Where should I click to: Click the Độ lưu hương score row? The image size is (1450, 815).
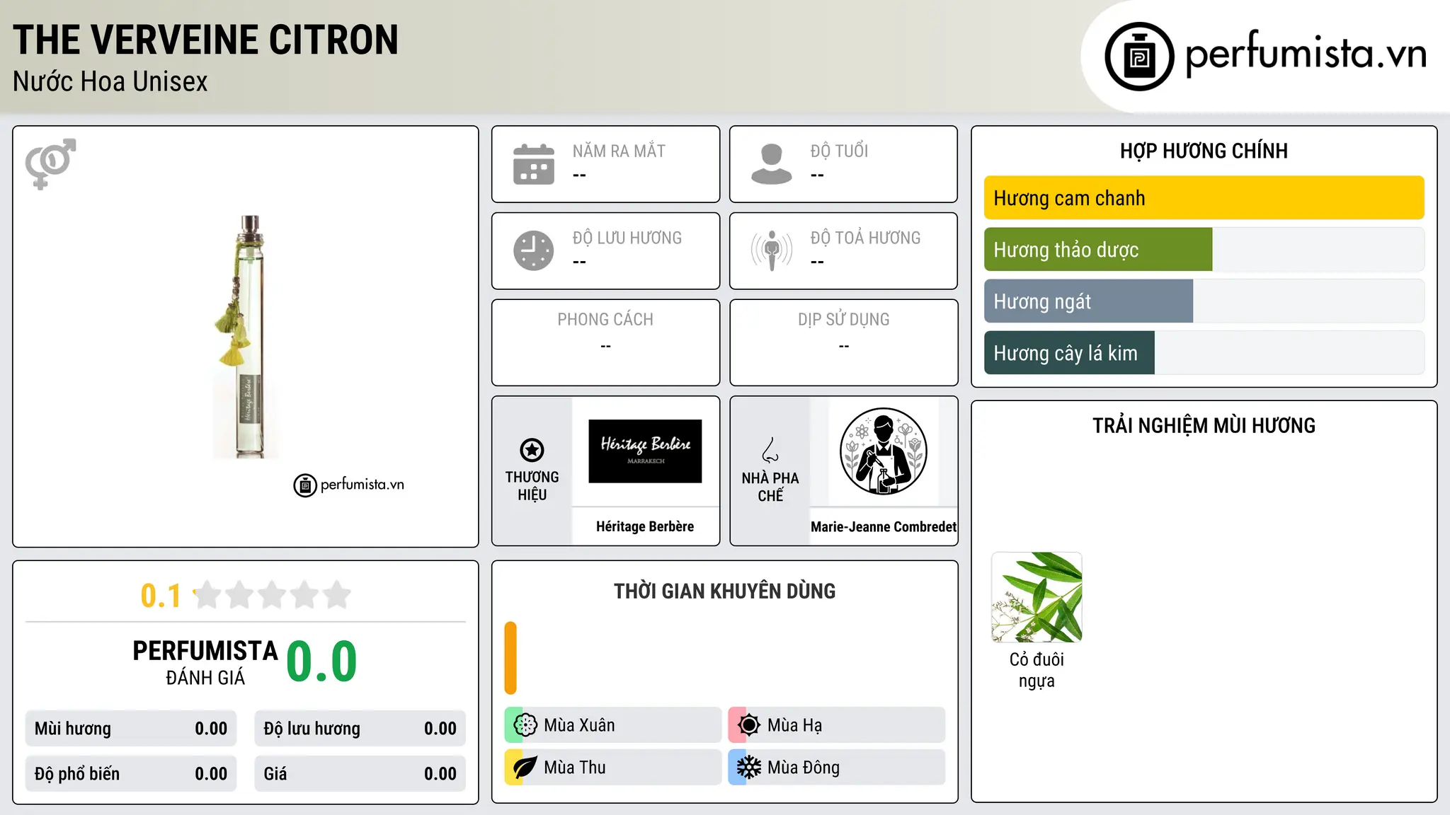tap(360, 729)
